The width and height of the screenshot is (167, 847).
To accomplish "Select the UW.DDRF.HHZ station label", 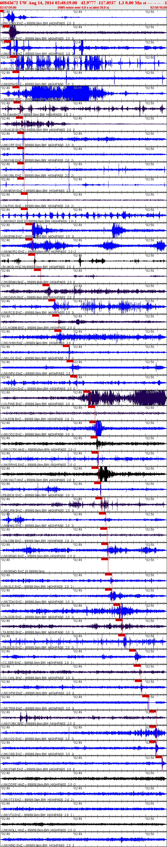I will [38, 785].
